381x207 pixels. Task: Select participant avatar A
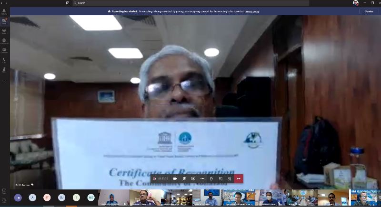click(x=32, y=198)
